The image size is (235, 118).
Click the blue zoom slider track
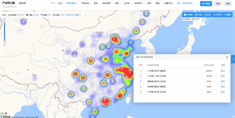(5, 32)
